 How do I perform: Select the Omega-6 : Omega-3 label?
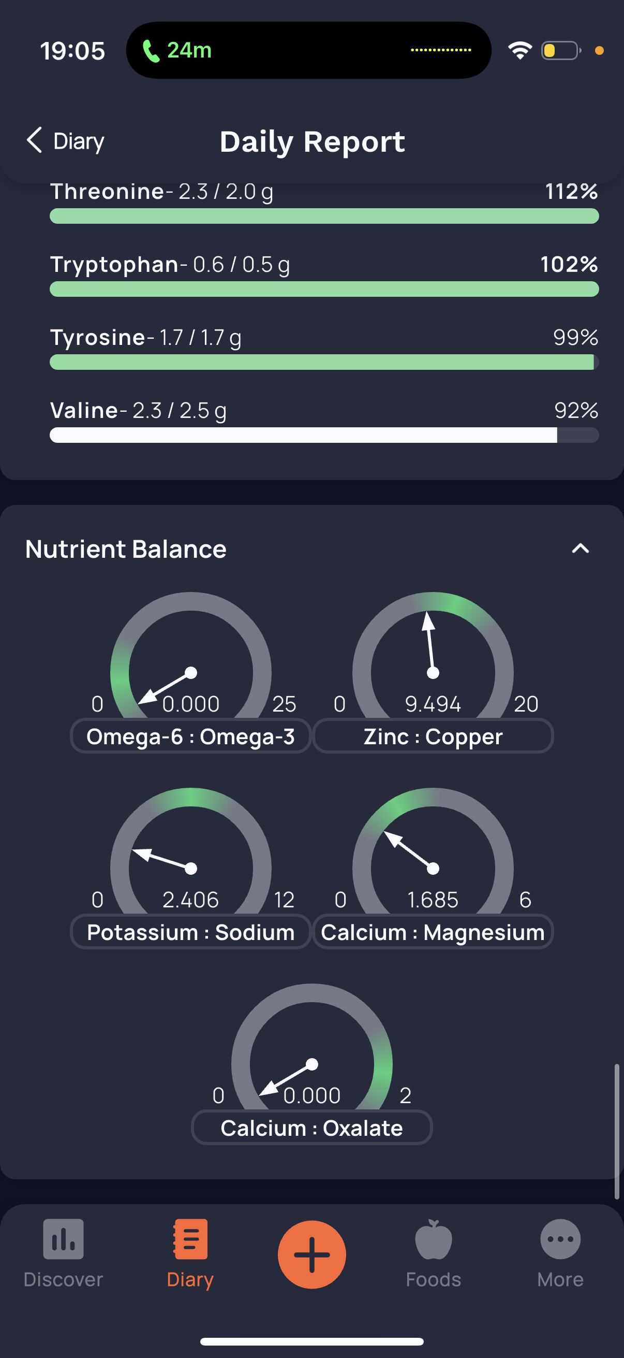coord(190,736)
